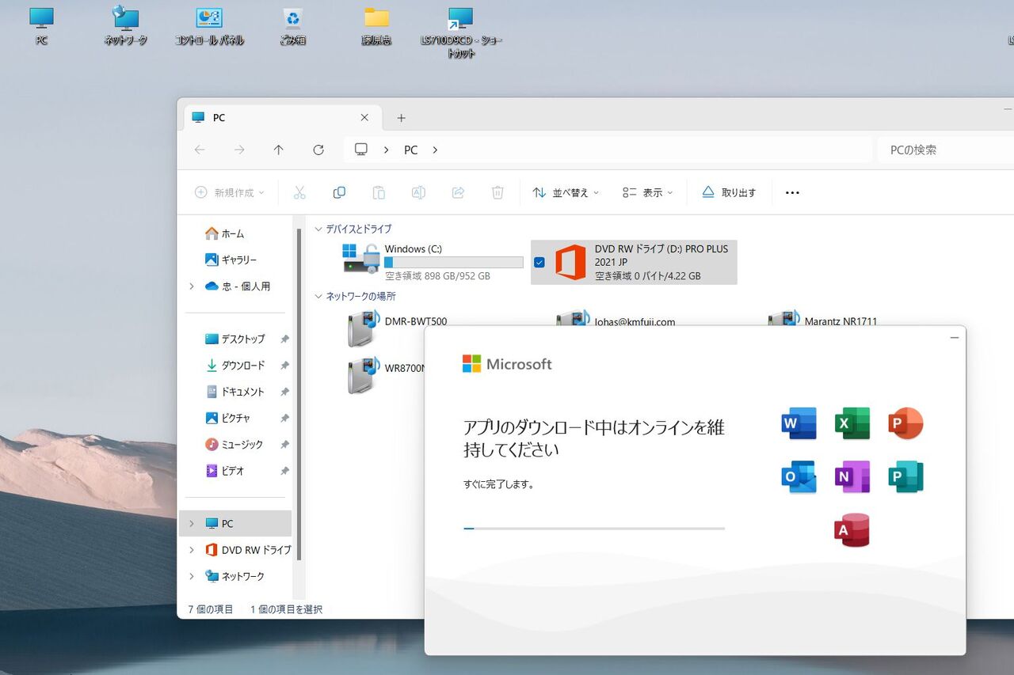This screenshot has width=1014, height=675.
Task: Click the OneNote icon in Office installer
Action: [x=852, y=477]
